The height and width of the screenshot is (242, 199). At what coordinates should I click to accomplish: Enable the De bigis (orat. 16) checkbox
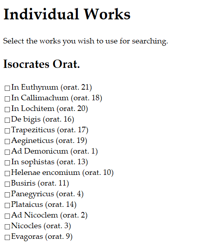coord(7,120)
